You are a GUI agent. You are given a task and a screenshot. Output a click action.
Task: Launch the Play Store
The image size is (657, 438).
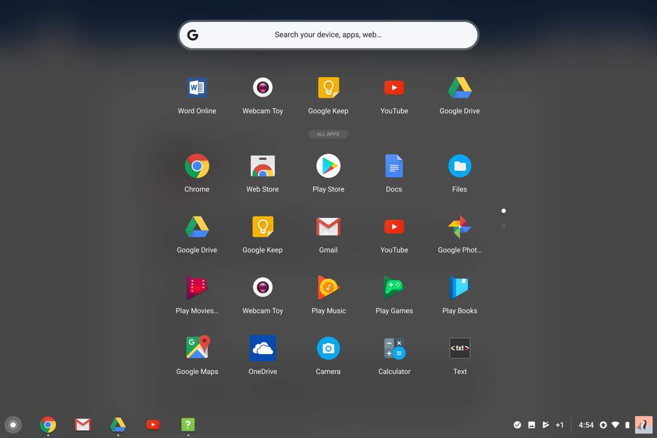coord(328,165)
